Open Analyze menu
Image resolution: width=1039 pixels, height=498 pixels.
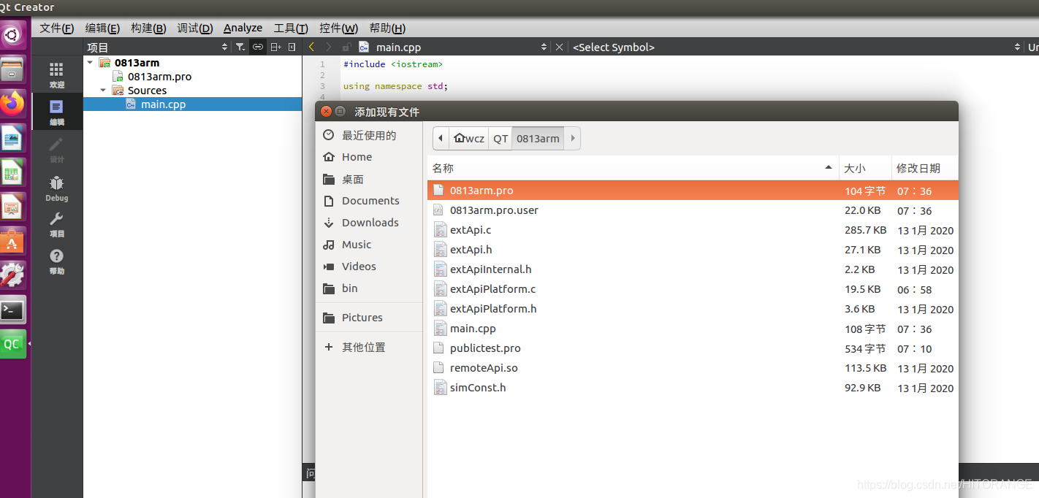243,28
